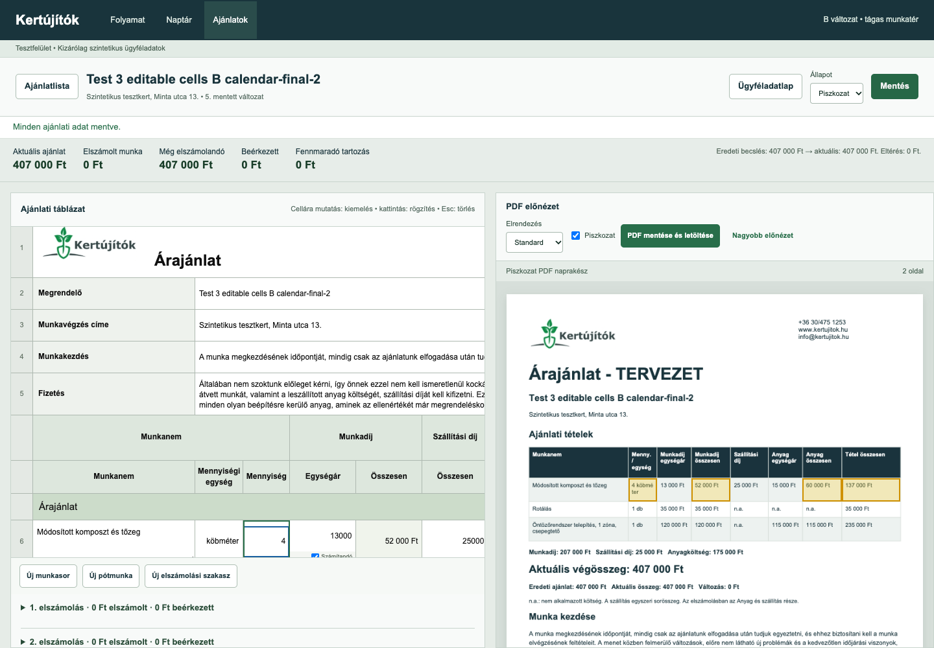Toggle the Piszkozat checkbox
This screenshot has height=648, width=934.
click(575, 235)
